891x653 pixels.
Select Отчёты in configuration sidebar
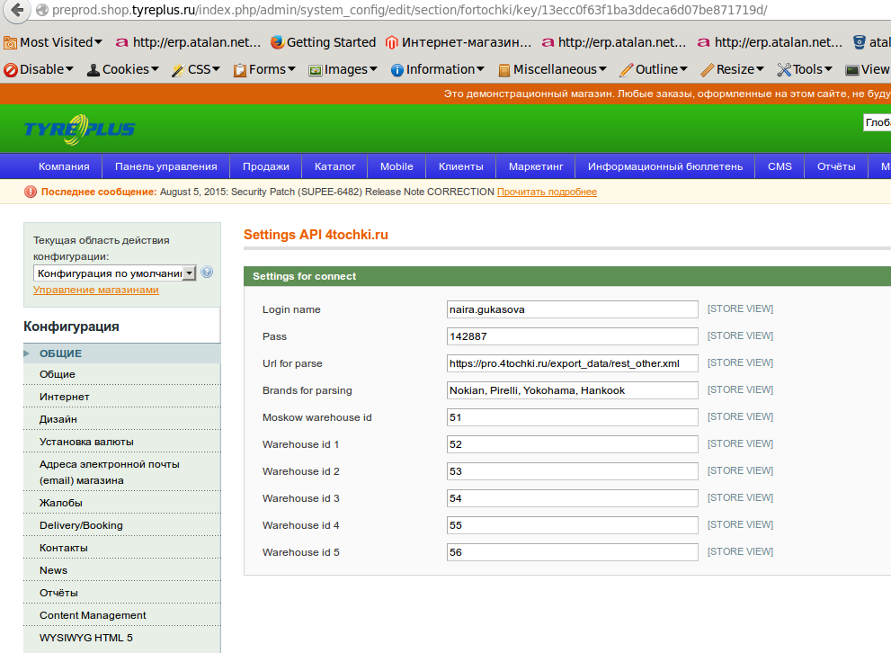click(121, 593)
